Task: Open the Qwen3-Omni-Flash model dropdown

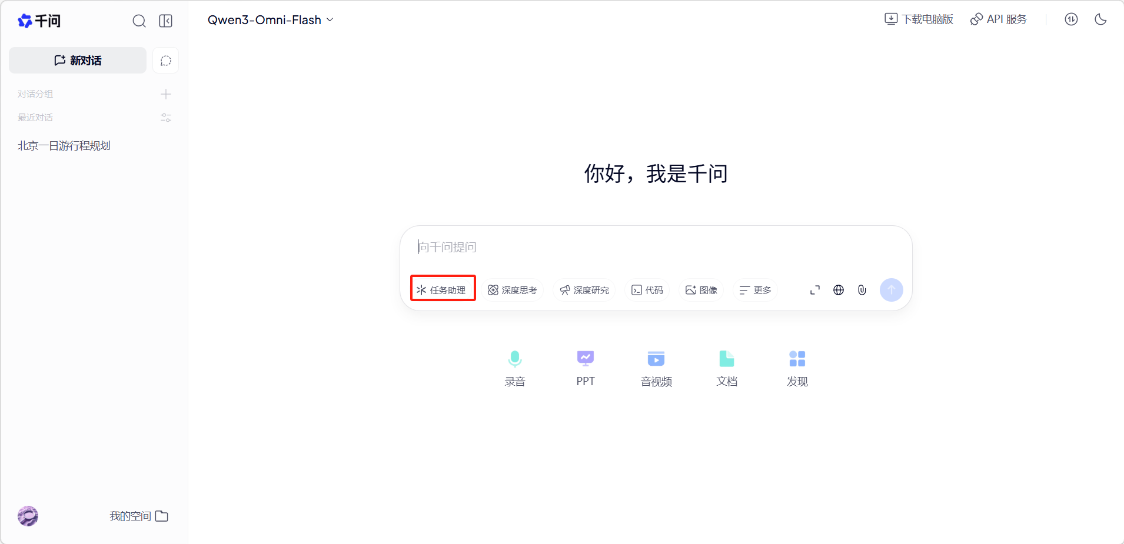Action: tap(270, 20)
